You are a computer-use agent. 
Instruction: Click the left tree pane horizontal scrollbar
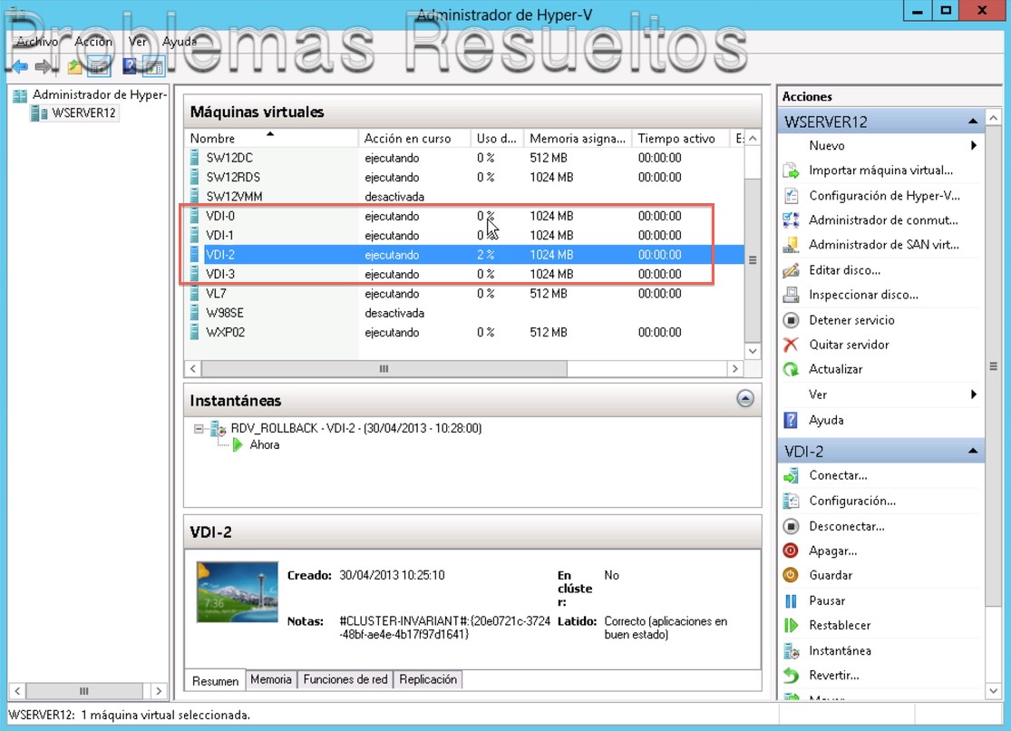(83, 691)
